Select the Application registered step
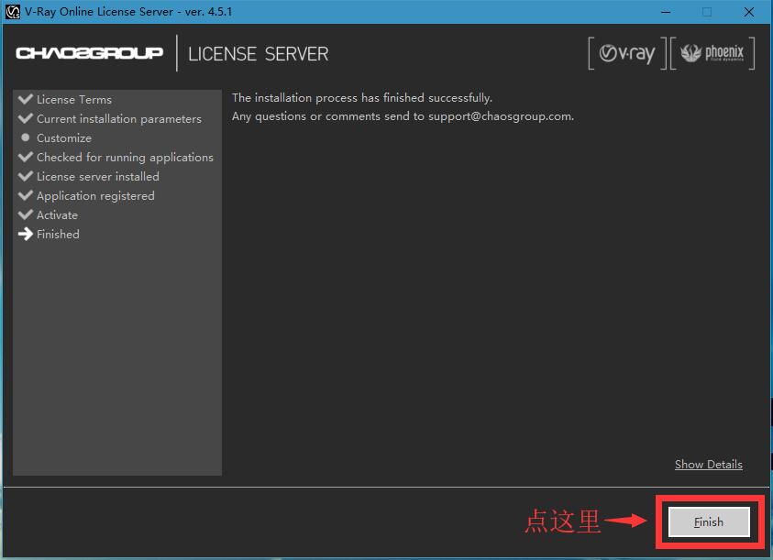 pyautogui.click(x=95, y=196)
